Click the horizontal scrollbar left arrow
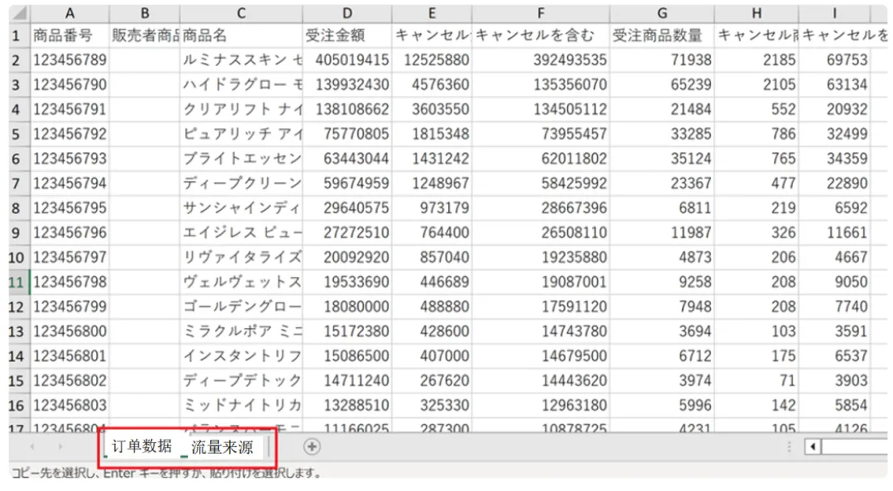The image size is (893, 491). pyautogui.click(x=814, y=446)
